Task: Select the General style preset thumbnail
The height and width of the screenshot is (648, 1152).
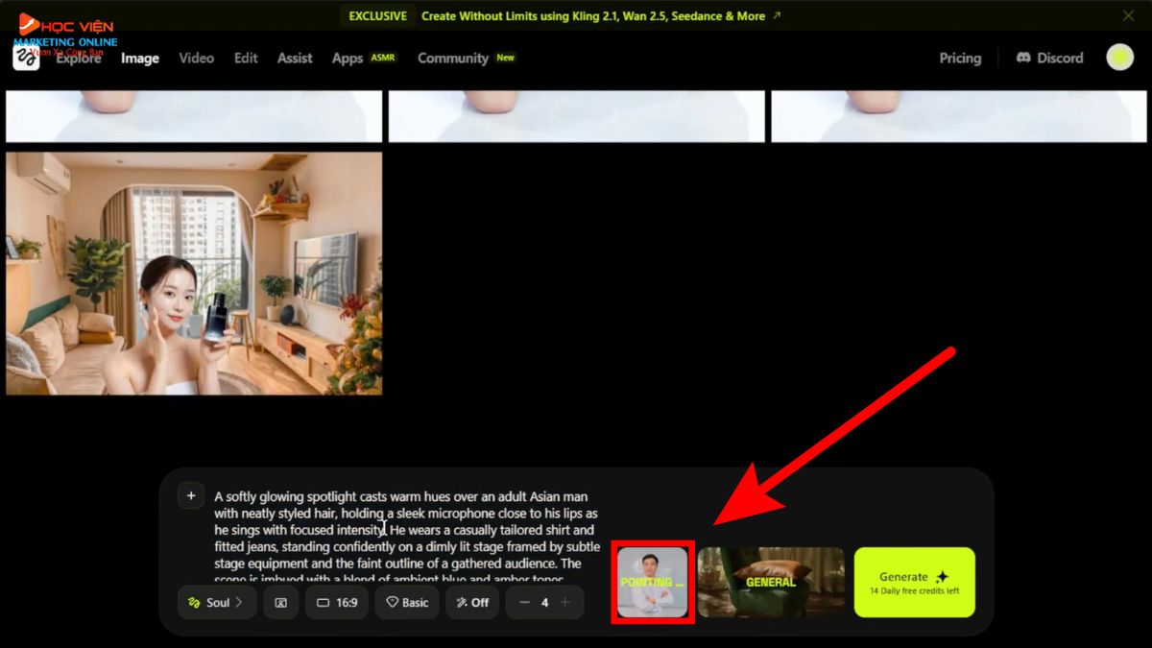Action: pos(771,582)
